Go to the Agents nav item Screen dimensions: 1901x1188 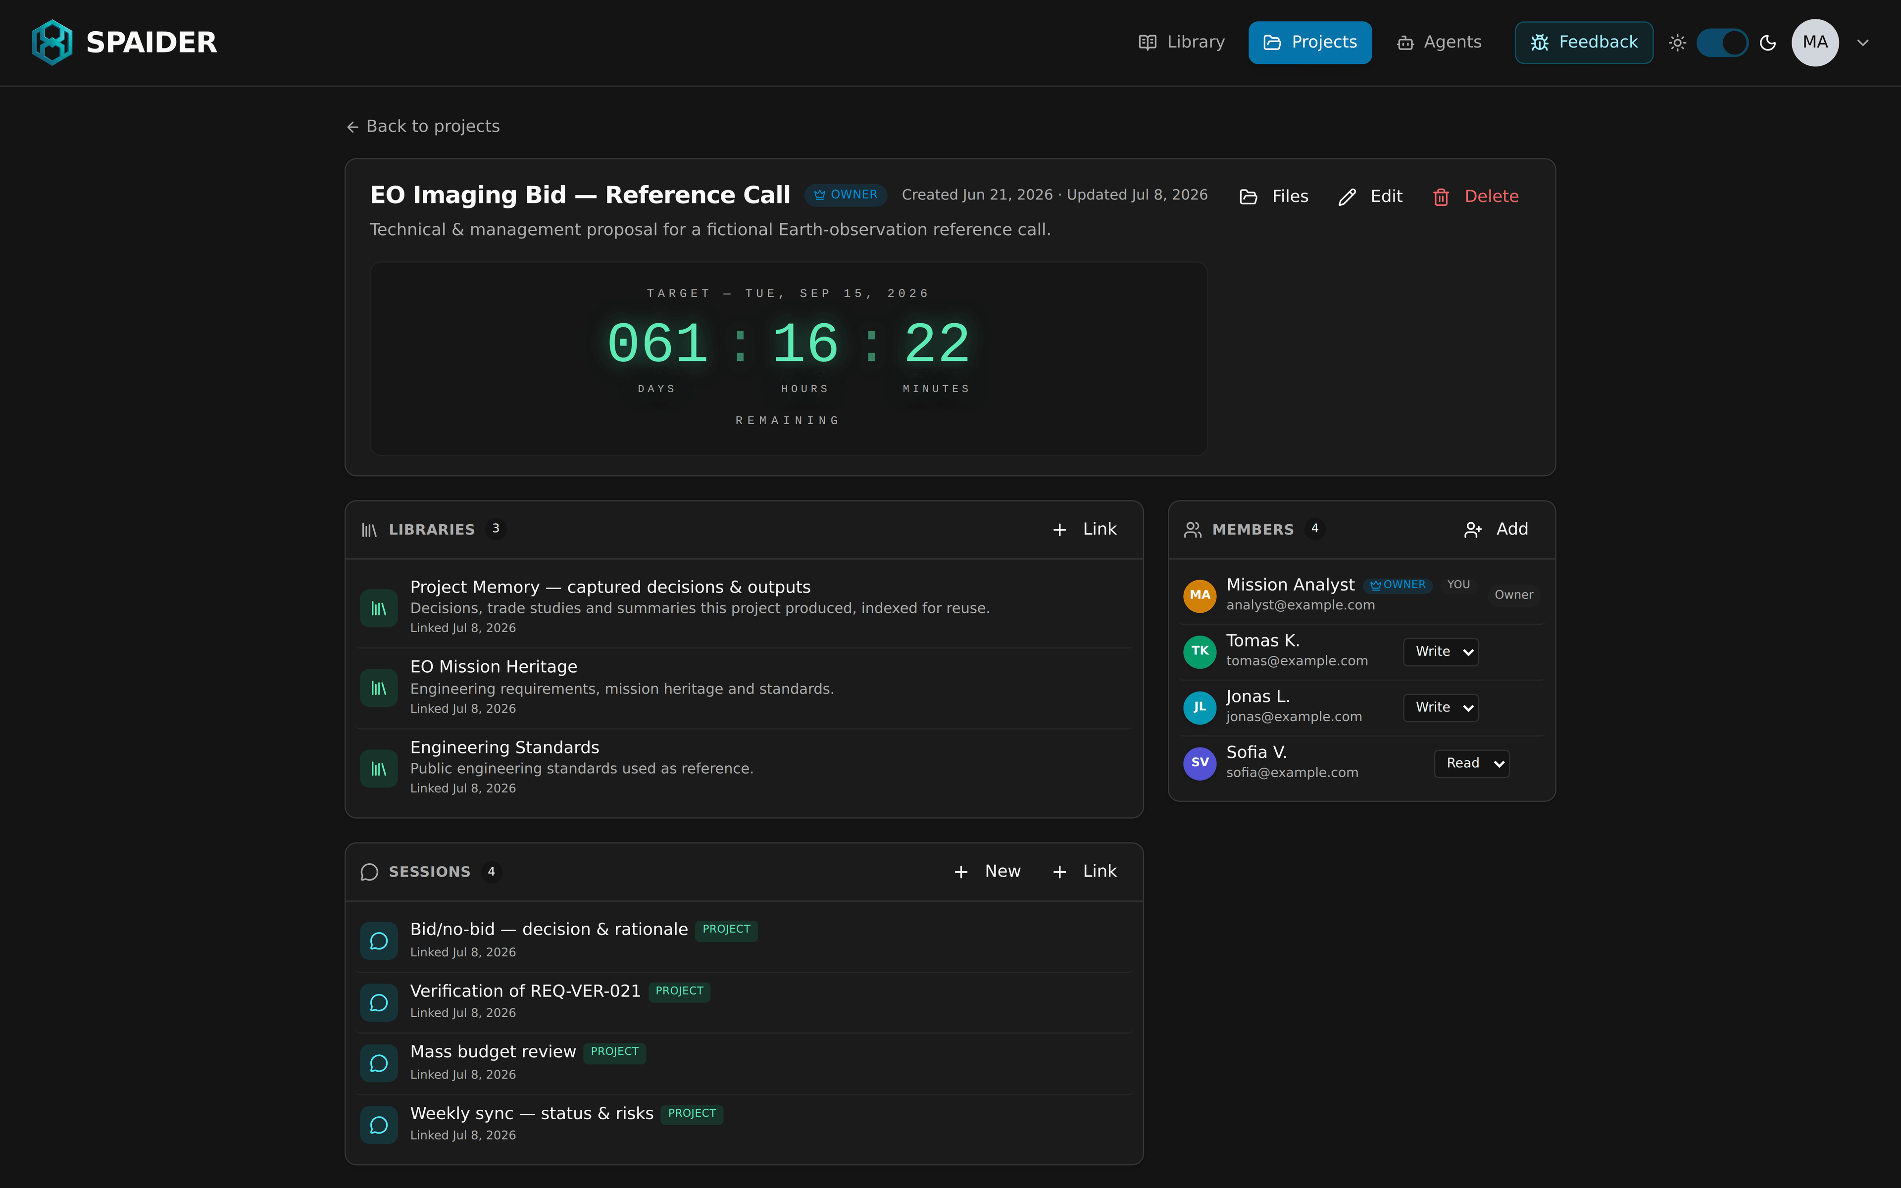[1439, 43]
